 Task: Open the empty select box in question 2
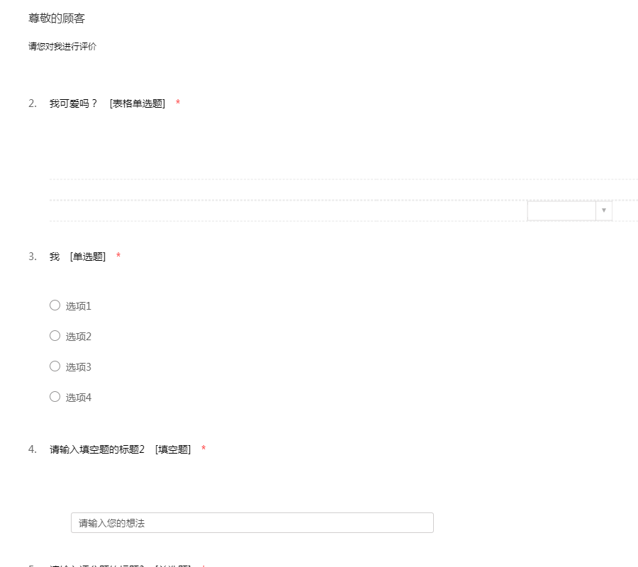[x=561, y=210]
